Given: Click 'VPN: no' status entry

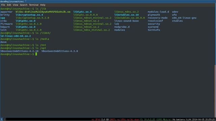Looking at the screenshot, I should (x=125, y=120).
